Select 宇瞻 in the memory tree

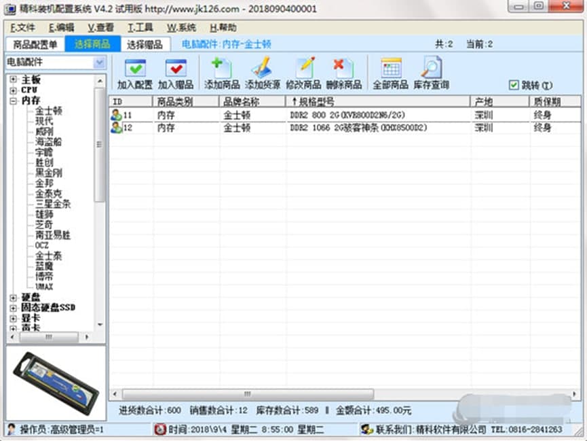point(44,152)
